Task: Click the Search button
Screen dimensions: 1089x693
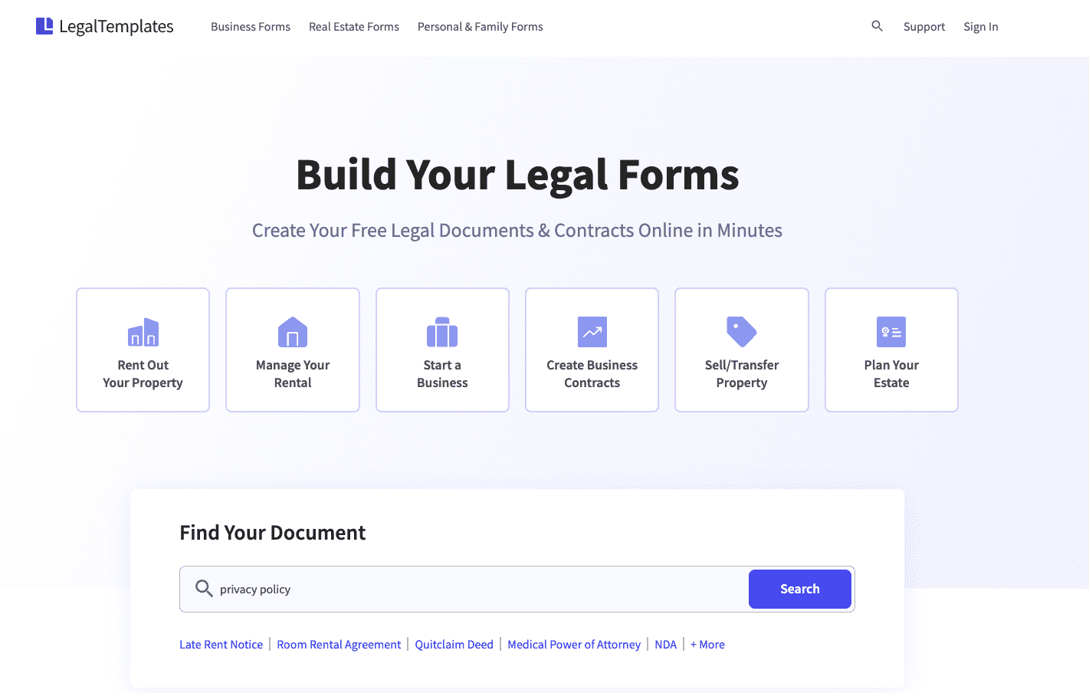Action: click(800, 589)
